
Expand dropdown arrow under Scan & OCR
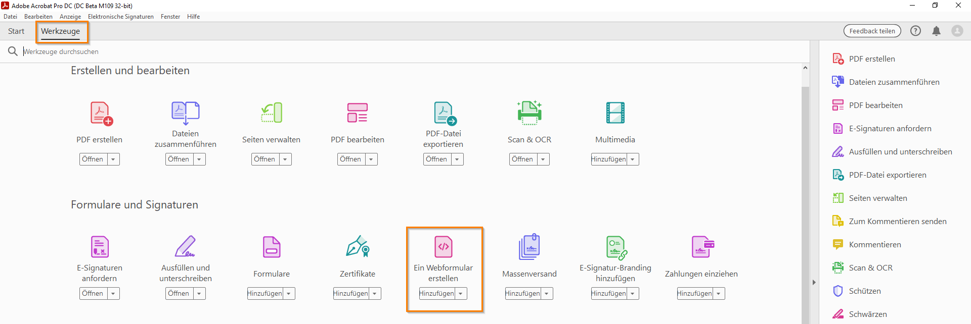tap(543, 159)
